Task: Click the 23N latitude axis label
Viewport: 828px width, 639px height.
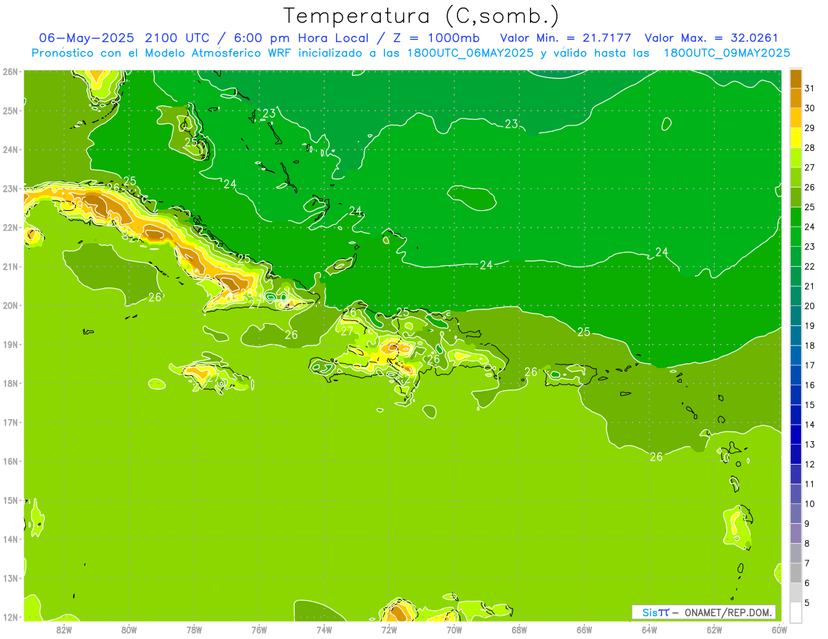Action: point(10,188)
